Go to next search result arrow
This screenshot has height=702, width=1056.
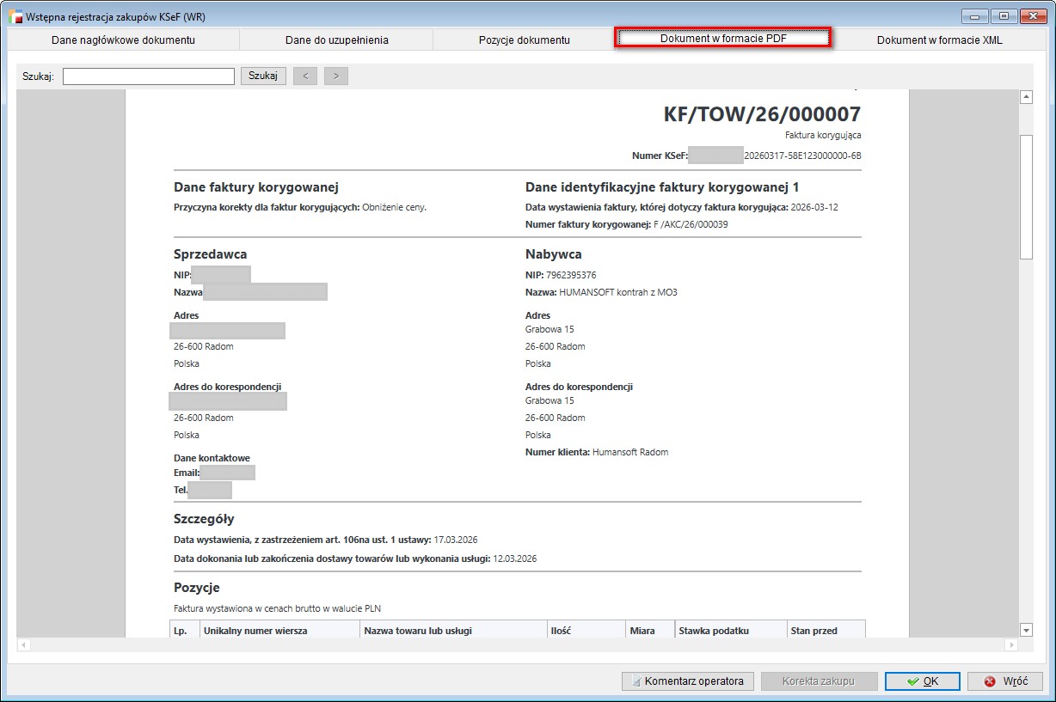(x=335, y=76)
